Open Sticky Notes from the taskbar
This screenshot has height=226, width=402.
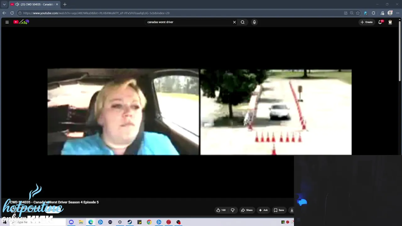139,222
